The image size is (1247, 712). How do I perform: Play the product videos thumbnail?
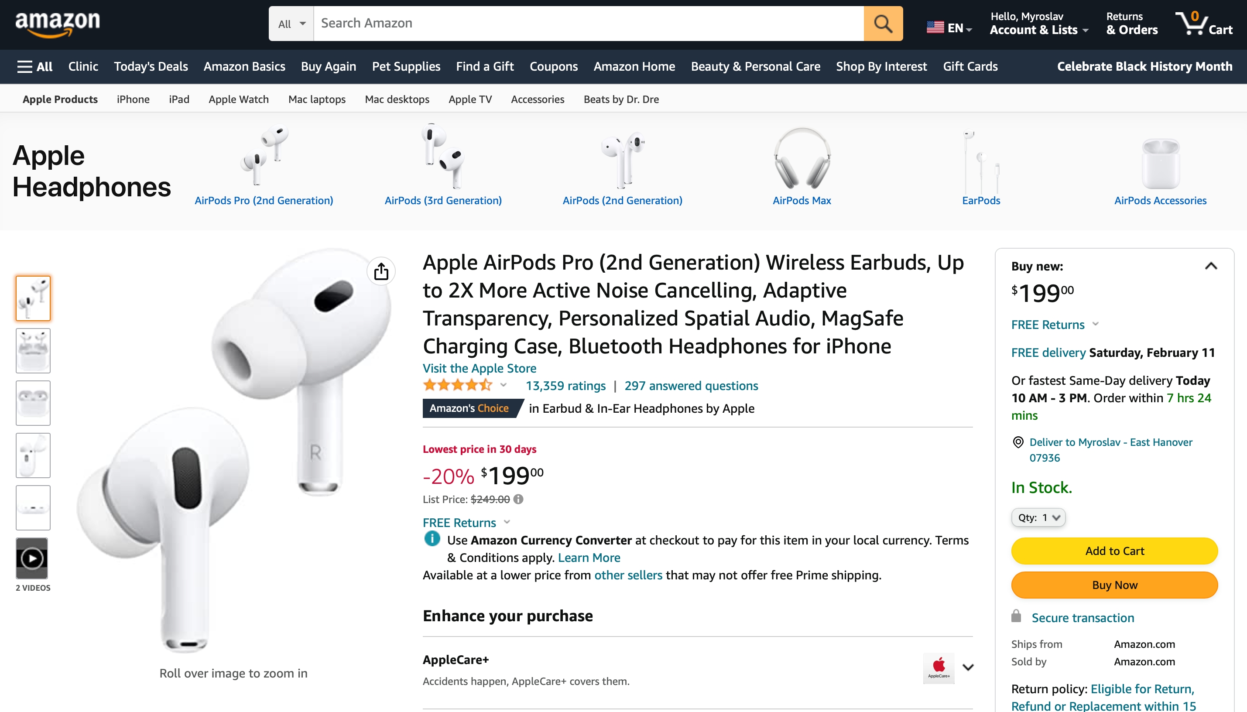click(33, 558)
